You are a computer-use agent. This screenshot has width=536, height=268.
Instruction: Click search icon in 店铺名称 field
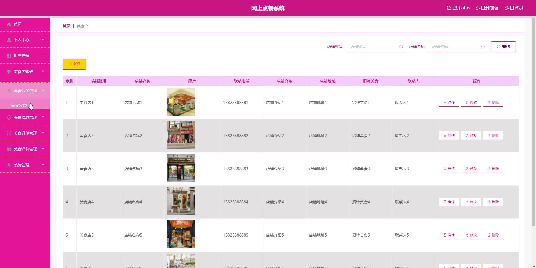pyautogui.click(x=483, y=47)
